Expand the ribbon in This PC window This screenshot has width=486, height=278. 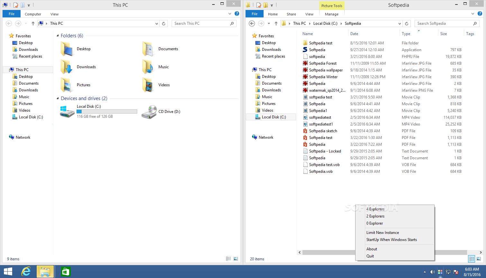tap(230, 14)
